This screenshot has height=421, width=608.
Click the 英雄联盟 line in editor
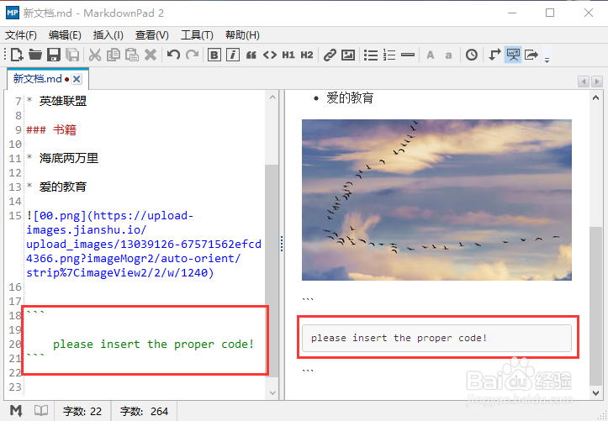point(56,101)
